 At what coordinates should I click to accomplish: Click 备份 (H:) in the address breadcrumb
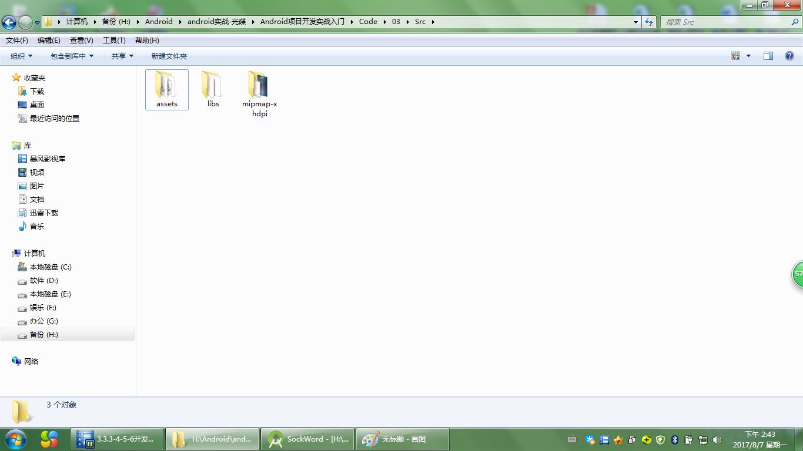coord(116,22)
